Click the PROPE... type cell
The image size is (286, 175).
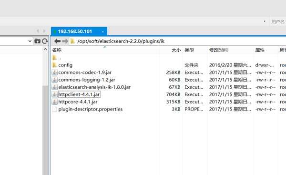[x=194, y=109]
